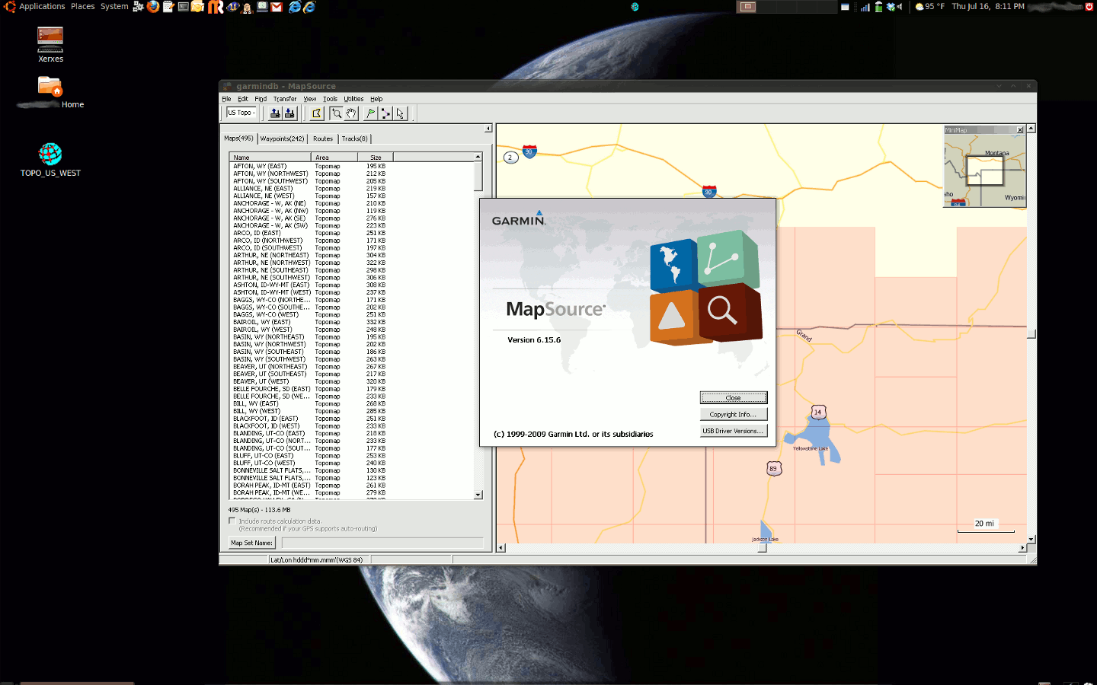Select the Zoom tool in the toolbar
This screenshot has width=1097, height=685.
click(x=337, y=113)
